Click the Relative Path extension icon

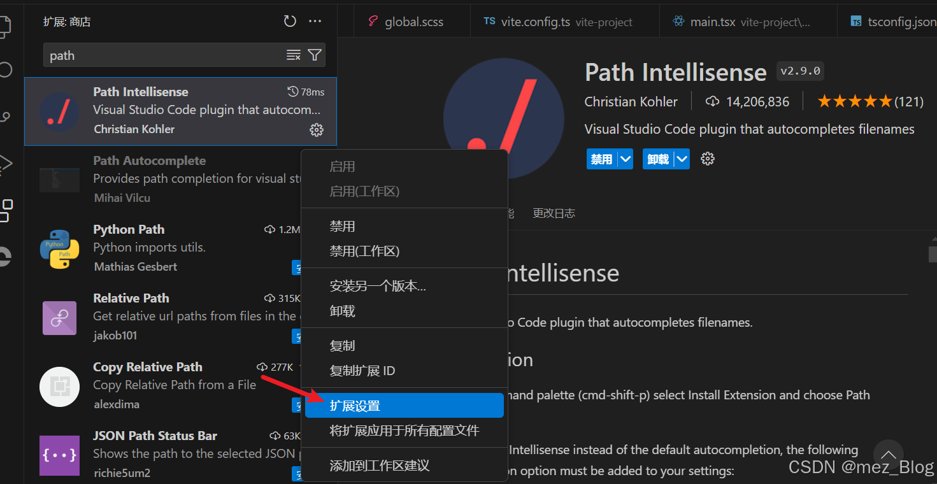59,318
